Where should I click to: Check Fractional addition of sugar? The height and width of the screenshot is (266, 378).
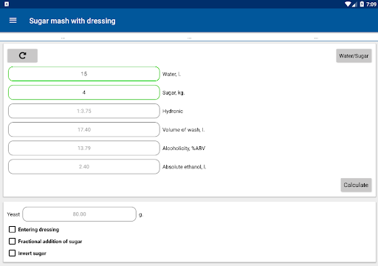12,242
